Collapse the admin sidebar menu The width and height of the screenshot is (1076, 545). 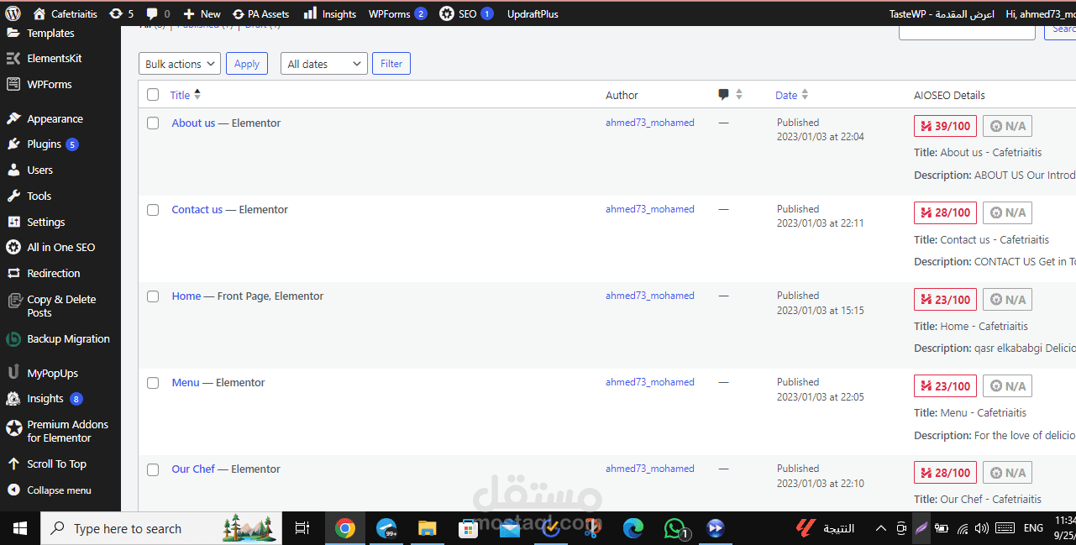coord(59,490)
